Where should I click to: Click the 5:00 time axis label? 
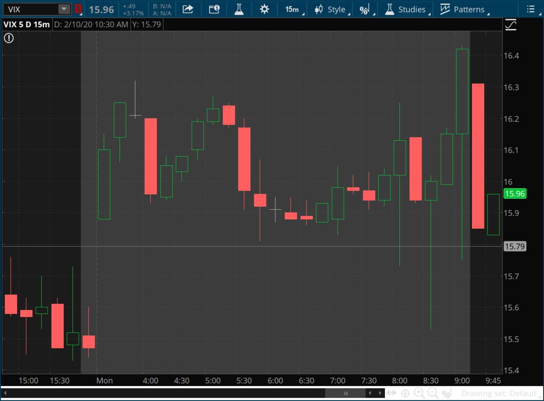213,380
